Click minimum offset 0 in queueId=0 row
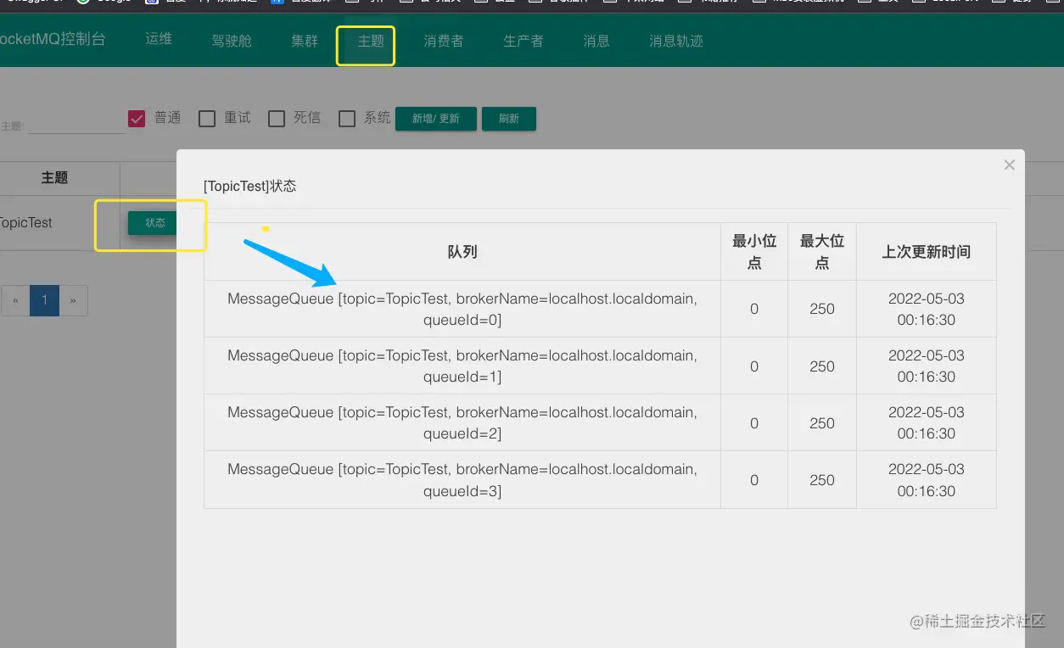 click(754, 309)
